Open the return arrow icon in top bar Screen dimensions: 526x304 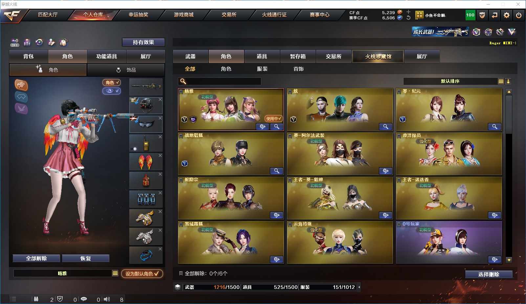click(x=494, y=15)
